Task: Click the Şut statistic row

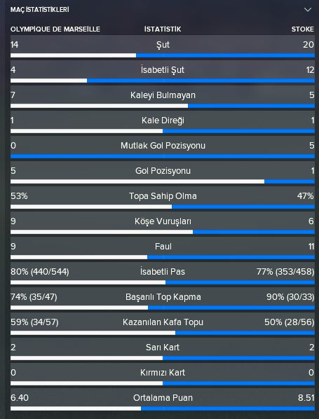Action: (x=163, y=46)
